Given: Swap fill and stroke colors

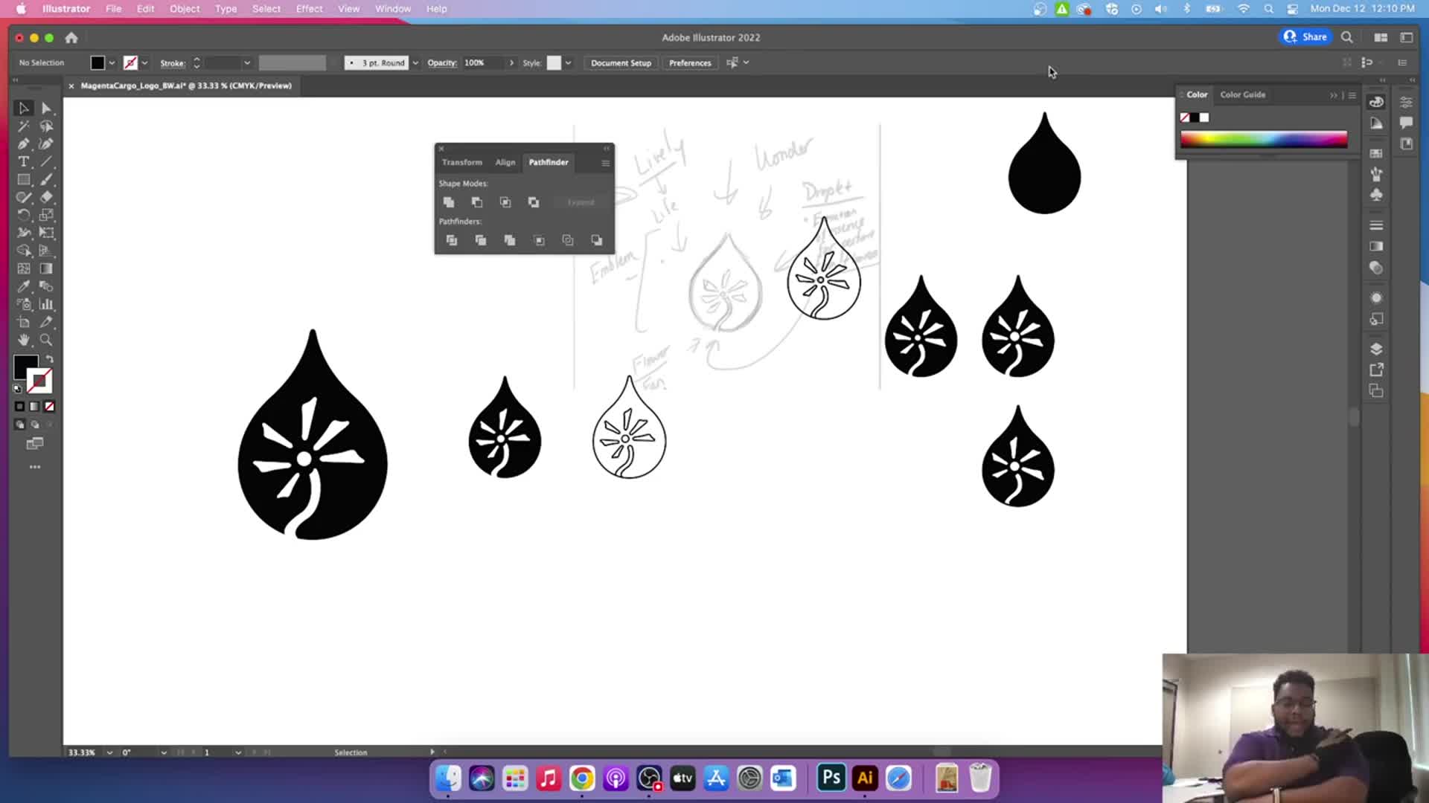Looking at the screenshot, I should click(x=50, y=359).
